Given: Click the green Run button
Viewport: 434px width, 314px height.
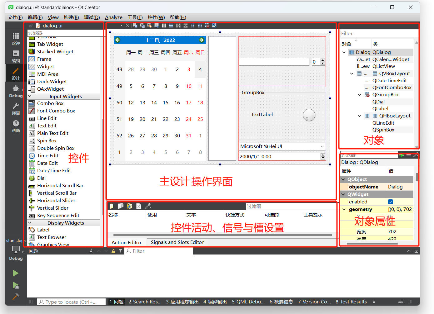Looking at the screenshot, I should click(16, 273).
